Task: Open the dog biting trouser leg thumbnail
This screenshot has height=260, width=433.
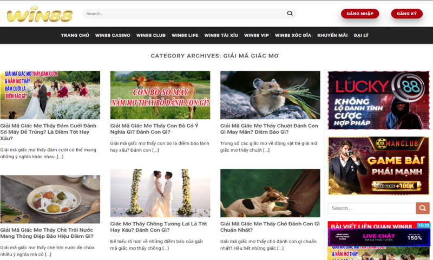Action: (x=270, y=193)
